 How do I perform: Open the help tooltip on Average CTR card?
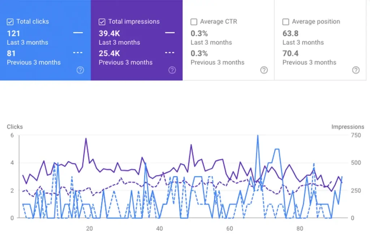pyautogui.click(x=264, y=70)
